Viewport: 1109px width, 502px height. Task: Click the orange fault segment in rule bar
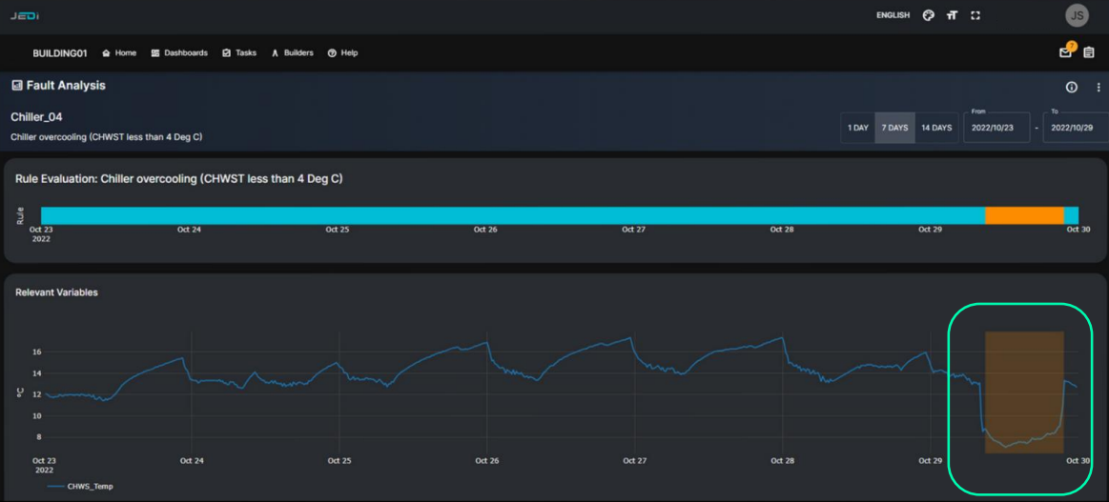pyautogui.click(x=1024, y=215)
